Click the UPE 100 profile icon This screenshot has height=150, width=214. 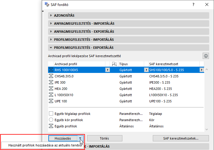50,101
